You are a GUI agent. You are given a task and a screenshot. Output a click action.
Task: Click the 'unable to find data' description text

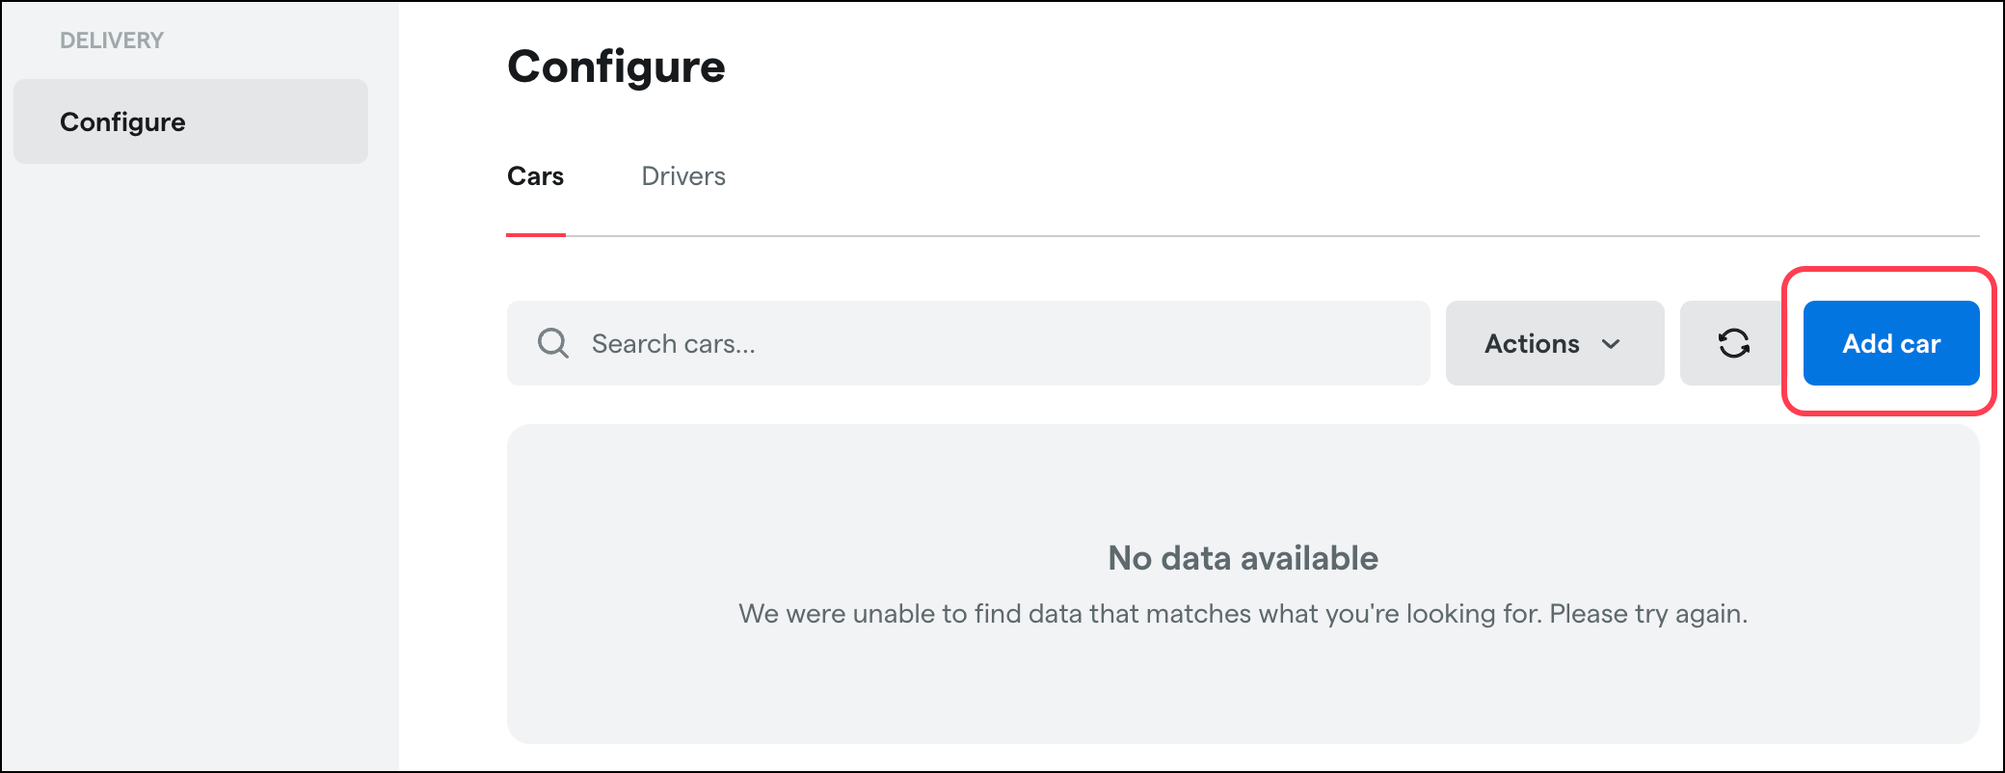(x=1243, y=614)
